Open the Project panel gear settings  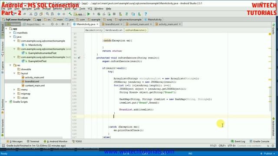[63, 24]
